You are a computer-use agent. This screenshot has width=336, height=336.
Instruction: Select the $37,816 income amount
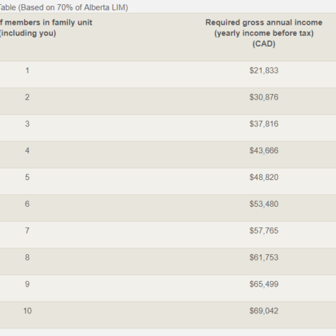(264, 124)
